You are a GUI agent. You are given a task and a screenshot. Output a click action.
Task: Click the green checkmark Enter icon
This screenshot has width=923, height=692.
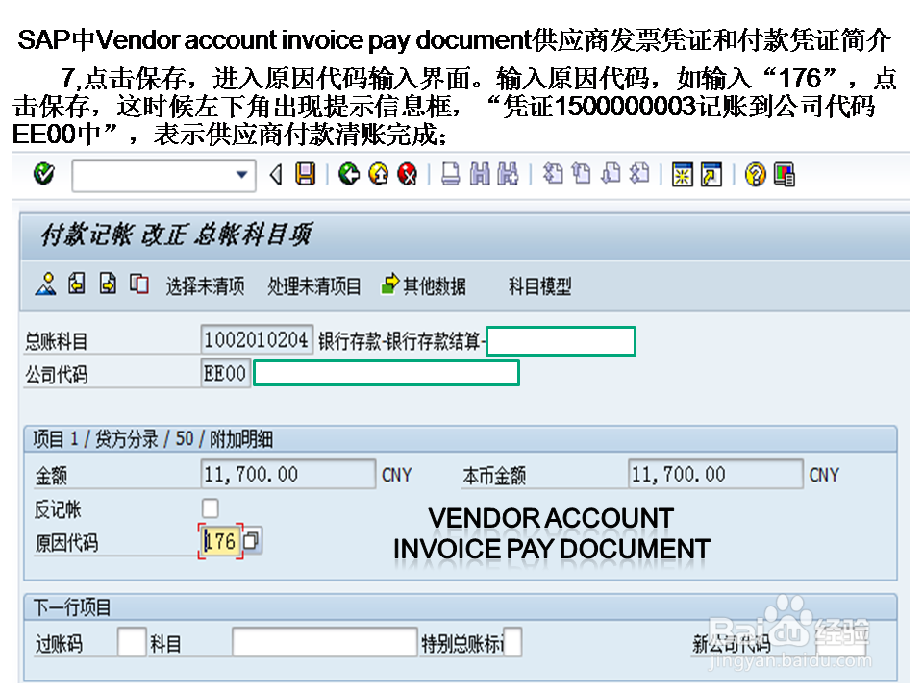coord(44,174)
